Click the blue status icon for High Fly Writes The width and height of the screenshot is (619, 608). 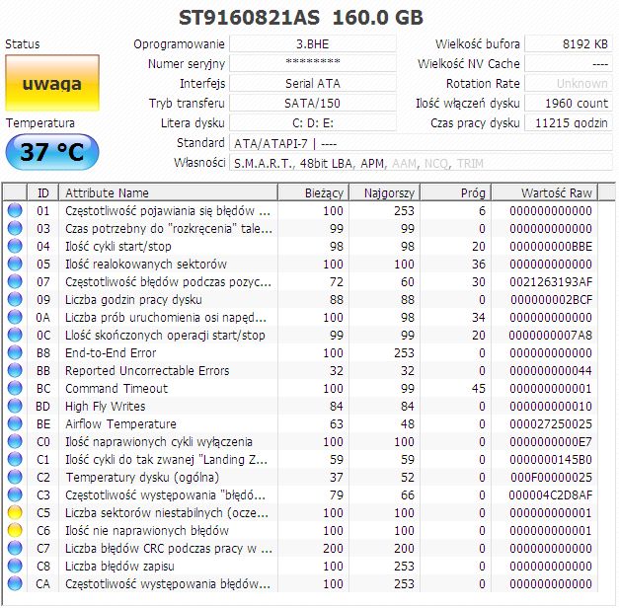coord(15,406)
